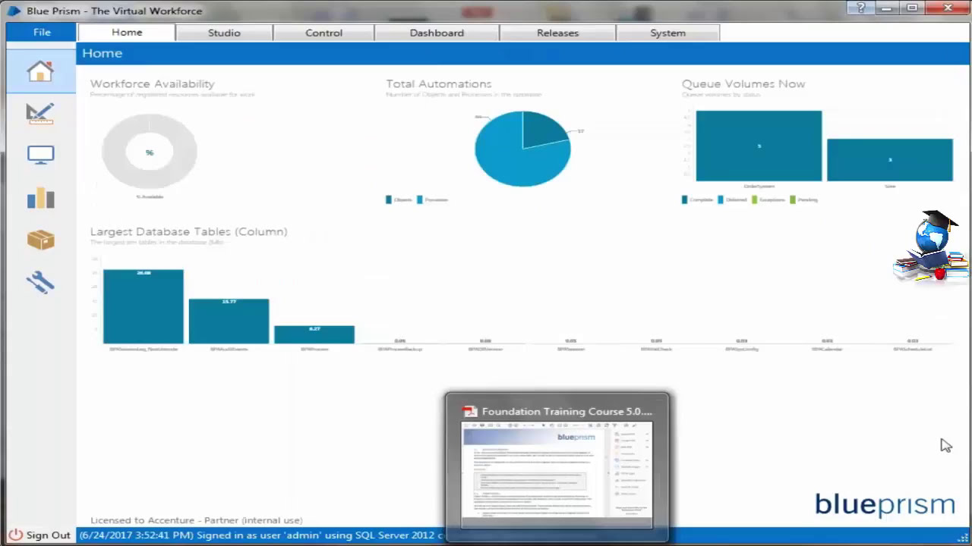Click the Deferred legend swatch in Queue Volumes
Viewport: 972px width, 546px height.
click(x=721, y=199)
